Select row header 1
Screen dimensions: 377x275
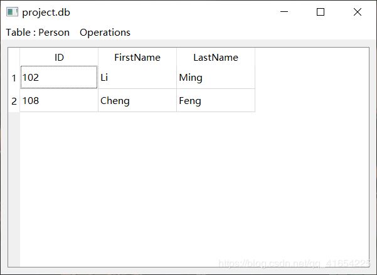click(x=14, y=78)
